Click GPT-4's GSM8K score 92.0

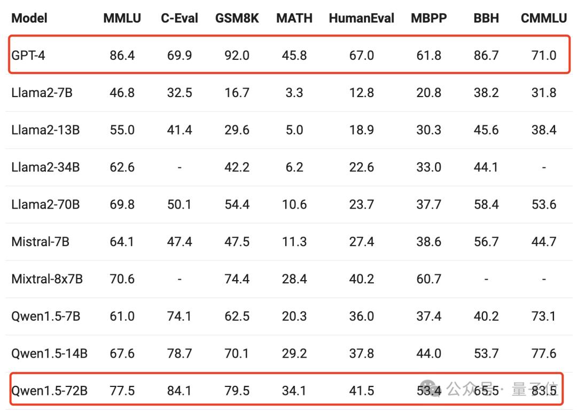pyautogui.click(x=237, y=56)
